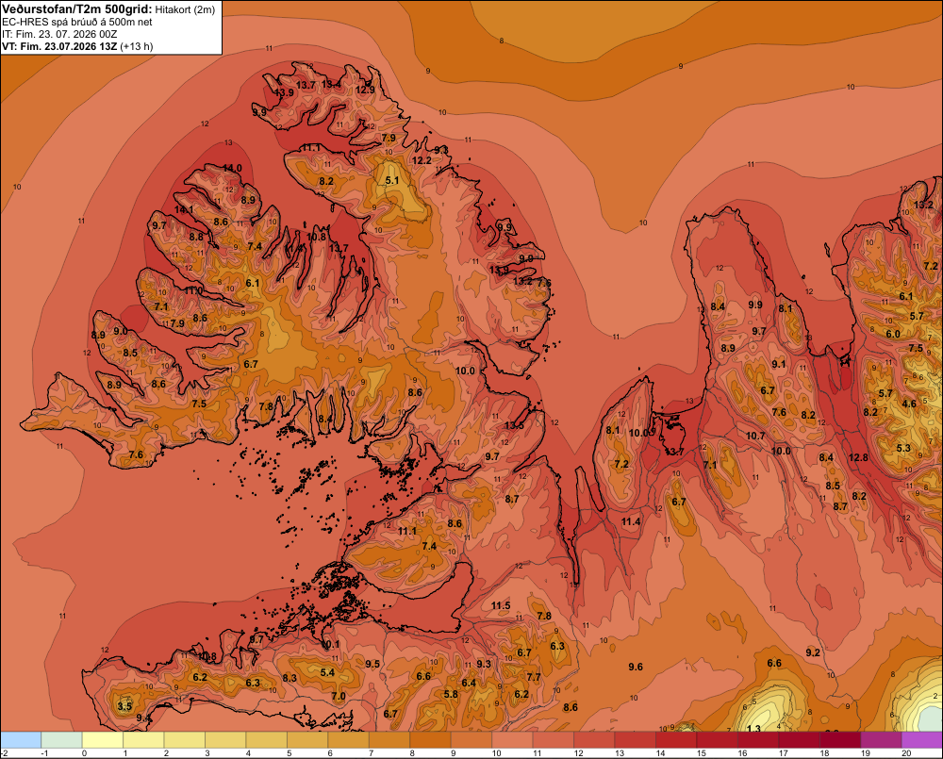Screen dimensions: 943x759
Task: Click the 11.4 temperature label
Action: click(x=631, y=522)
